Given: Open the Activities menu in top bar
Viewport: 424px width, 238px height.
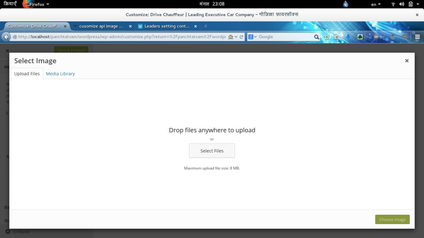Looking at the screenshot, I should click(10, 4).
